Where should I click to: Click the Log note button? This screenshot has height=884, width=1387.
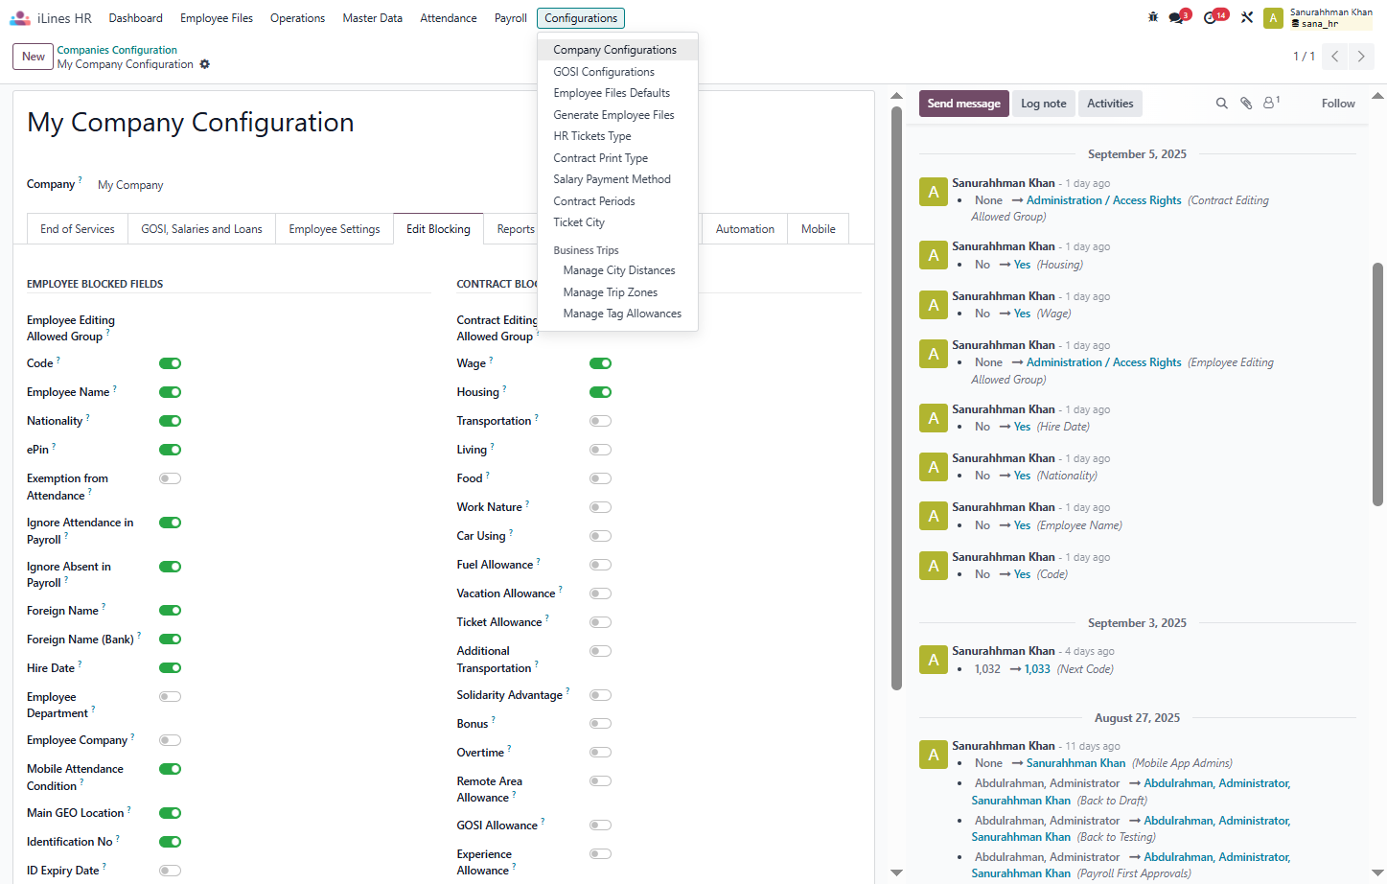[1043, 104]
